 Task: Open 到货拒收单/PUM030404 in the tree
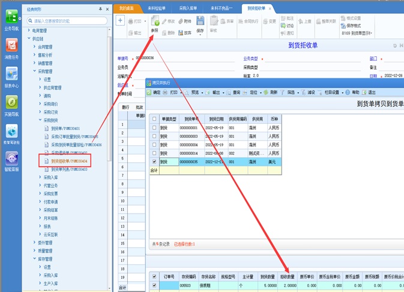(69, 161)
